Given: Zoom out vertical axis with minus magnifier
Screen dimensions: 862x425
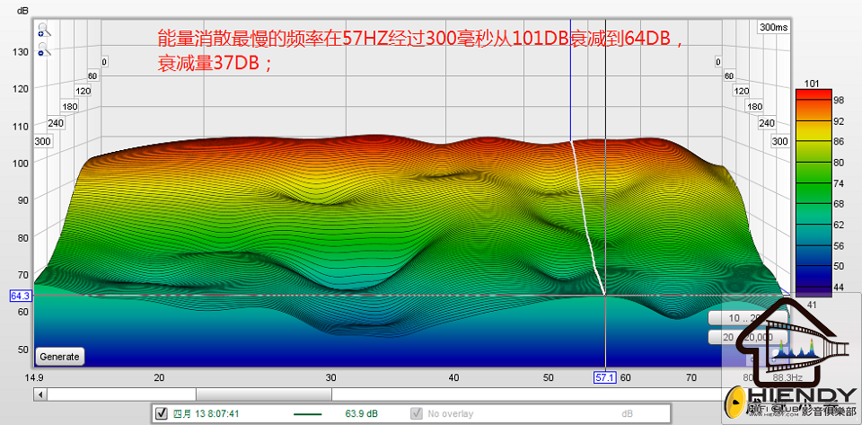Looking at the screenshot, I should pos(43,49).
